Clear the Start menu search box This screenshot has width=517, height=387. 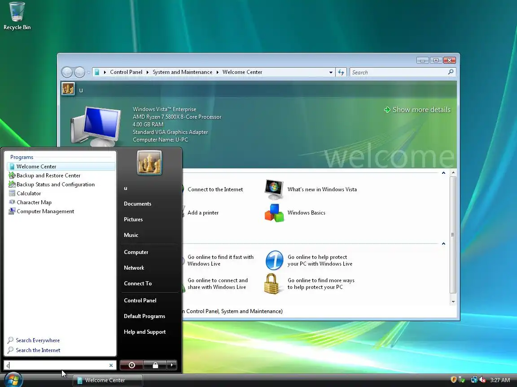pos(111,365)
